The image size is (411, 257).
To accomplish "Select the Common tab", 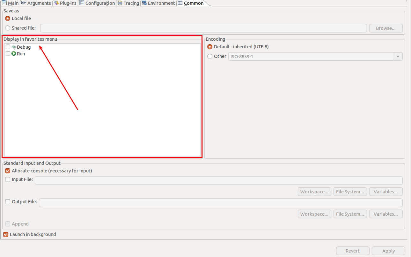I will click(x=191, y=3).
